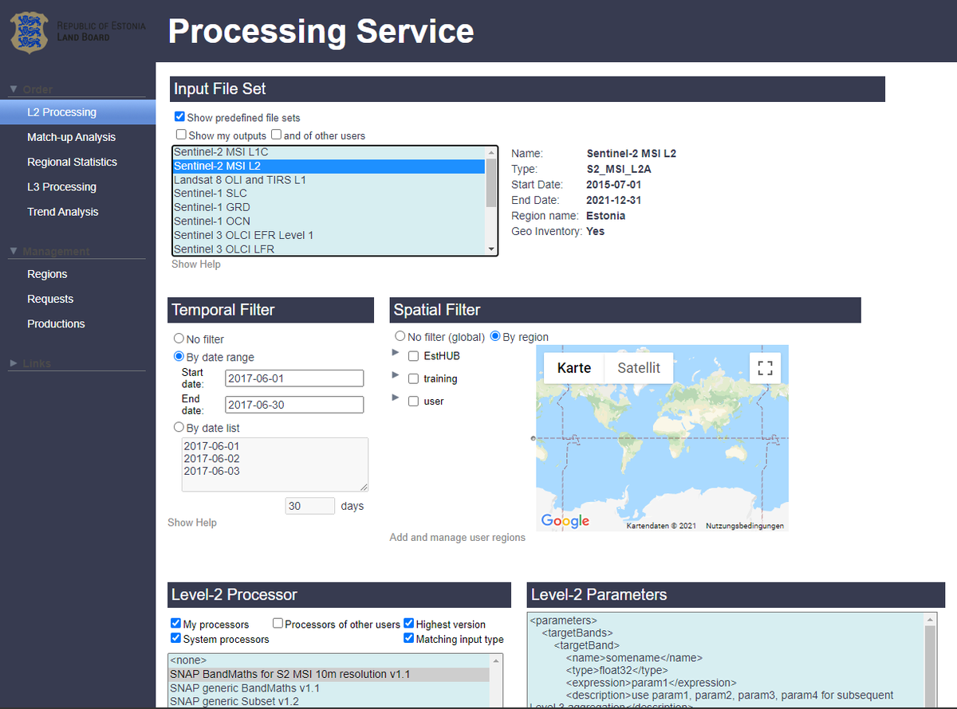Expand the training region tree node
The width and height of the screenshot is (957, 709).
[x=396, y=374]
